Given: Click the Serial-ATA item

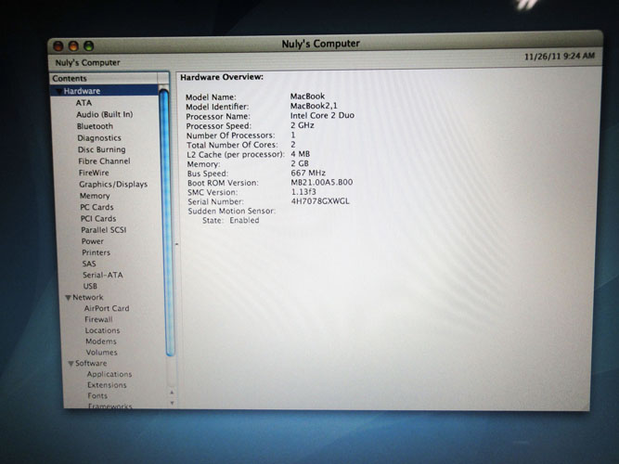Looking at the screenshot, I should coord(102,275).
